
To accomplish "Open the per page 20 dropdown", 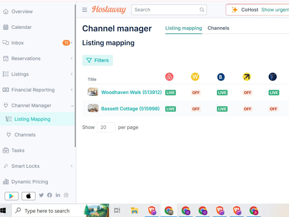I will coord(106,127).
